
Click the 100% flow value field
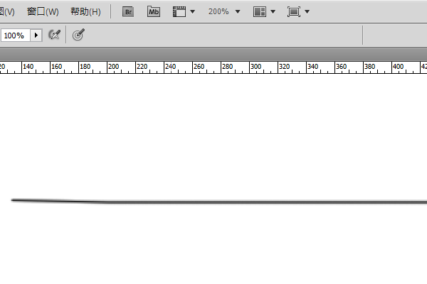click(15, 35)
